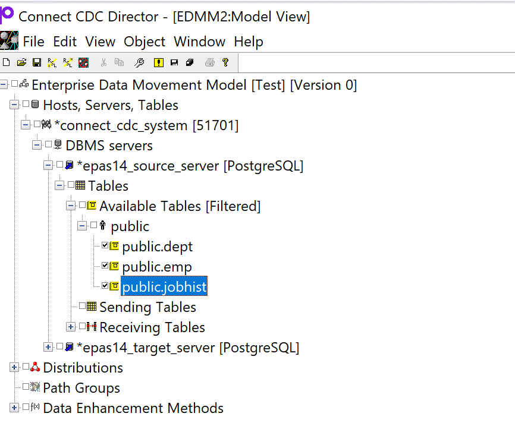
Task: Select the Path Groups entry
Action: click(81, 387)
